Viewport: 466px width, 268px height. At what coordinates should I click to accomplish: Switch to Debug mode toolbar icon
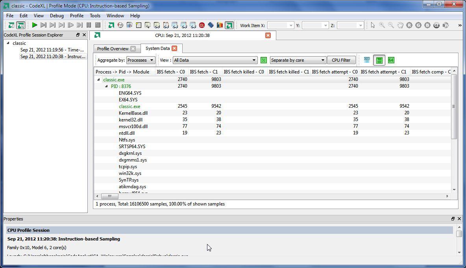pyautogui.click(x=11, y=25)
